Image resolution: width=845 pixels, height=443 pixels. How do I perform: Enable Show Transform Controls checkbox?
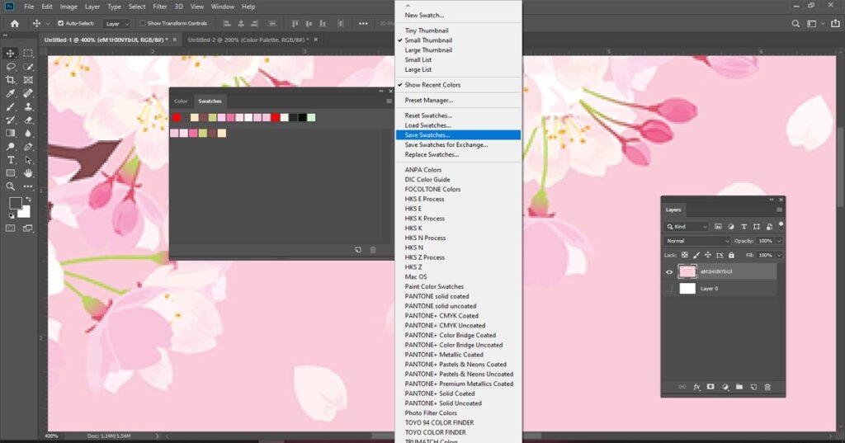tap(143, 24)
